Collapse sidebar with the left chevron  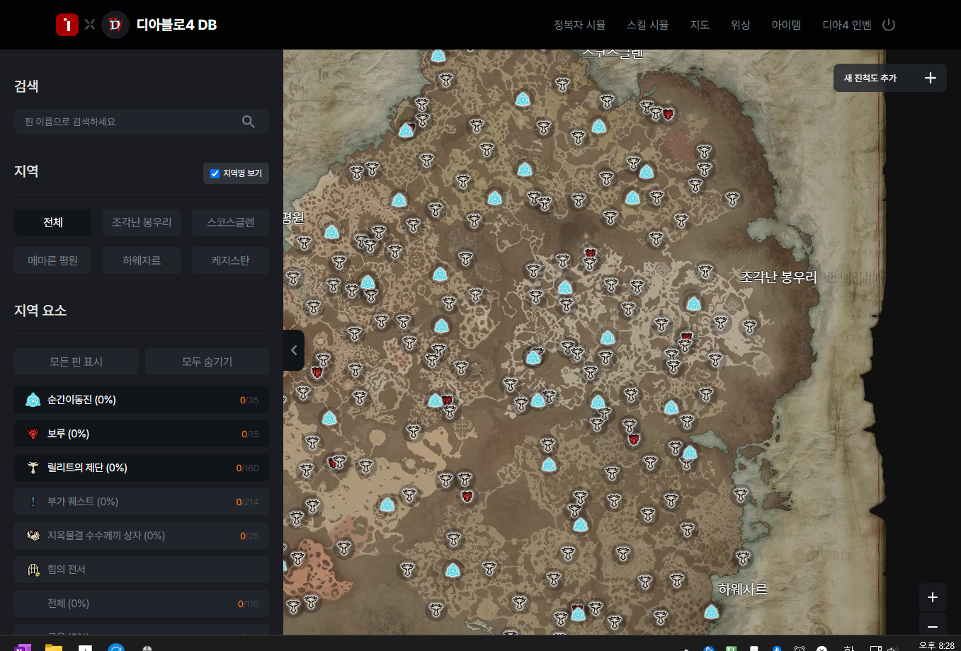pyautogui.click(x=294, y=350)
